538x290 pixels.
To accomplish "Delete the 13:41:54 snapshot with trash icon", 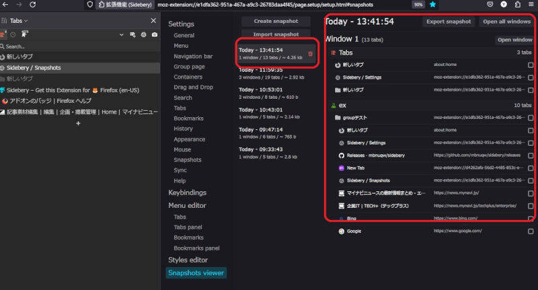I will coord(310,54).
